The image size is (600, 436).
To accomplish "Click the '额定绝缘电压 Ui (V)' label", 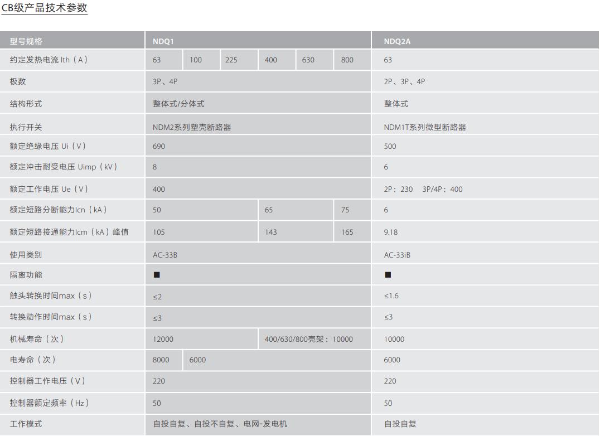I will click(x=48, y=146).
